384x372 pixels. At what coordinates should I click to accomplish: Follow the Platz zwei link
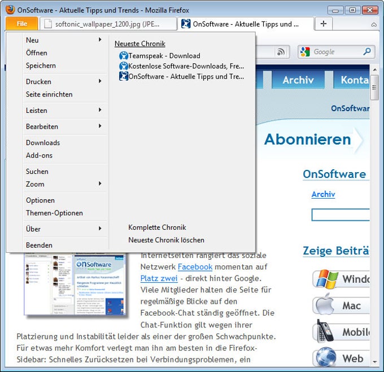159,278
